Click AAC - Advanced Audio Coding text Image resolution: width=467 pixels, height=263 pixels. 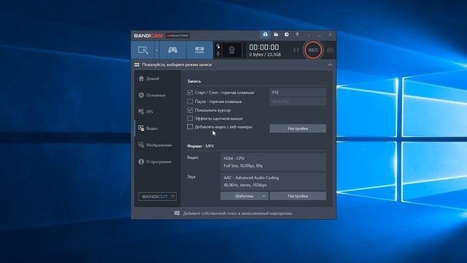pos(251,178)
